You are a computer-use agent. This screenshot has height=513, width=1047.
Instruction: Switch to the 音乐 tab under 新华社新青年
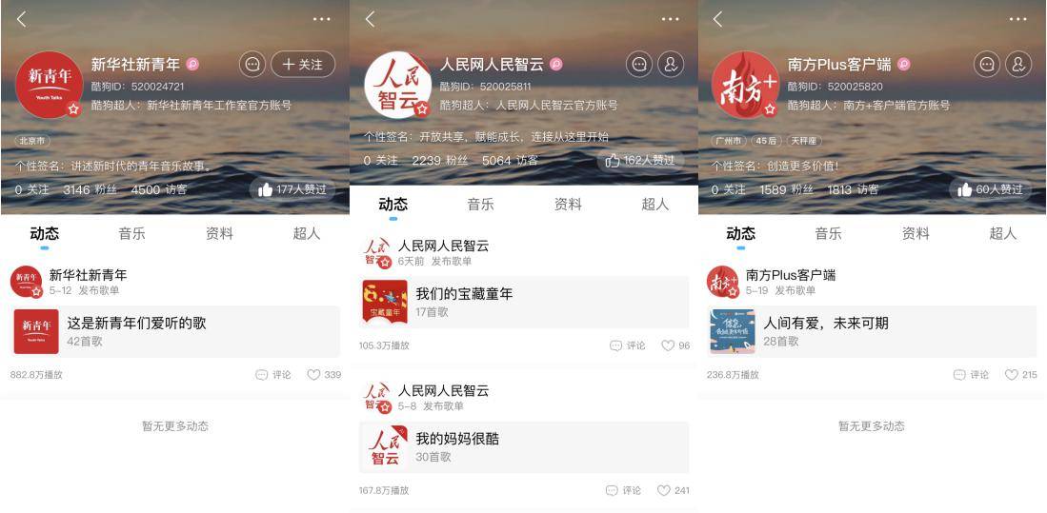click(131, 233)
